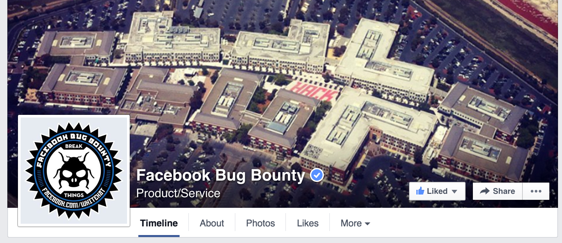Toggle the Liked button
The height and width of the screenshot is (243, 562).
pyautogui.click(x=437, y=191)
